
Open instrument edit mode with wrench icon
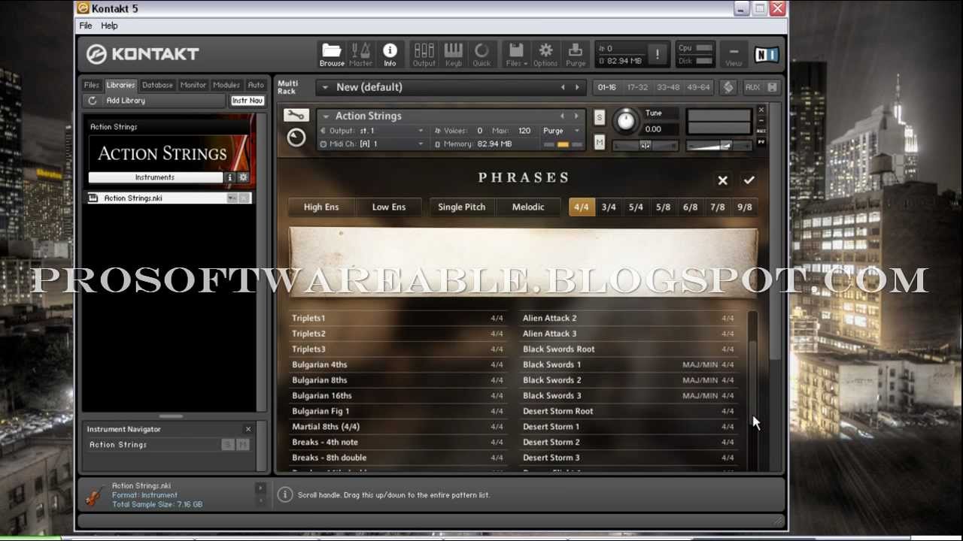[x=296, y=115]
